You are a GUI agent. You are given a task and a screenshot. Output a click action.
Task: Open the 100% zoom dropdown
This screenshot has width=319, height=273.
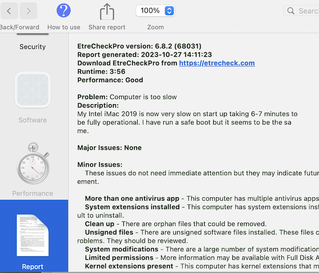tap(155, 11)
